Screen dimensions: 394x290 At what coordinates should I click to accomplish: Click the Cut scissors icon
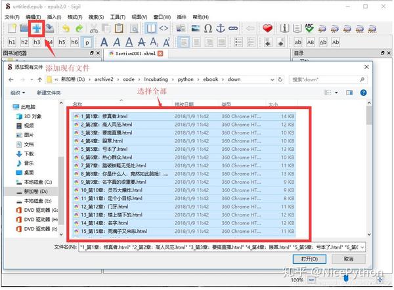point(94,28)
